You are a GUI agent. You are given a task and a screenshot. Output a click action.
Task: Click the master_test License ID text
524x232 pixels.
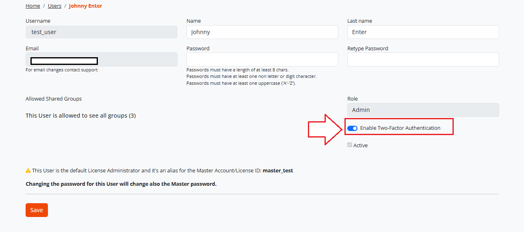pyautogui.click(x=278, y=170)
